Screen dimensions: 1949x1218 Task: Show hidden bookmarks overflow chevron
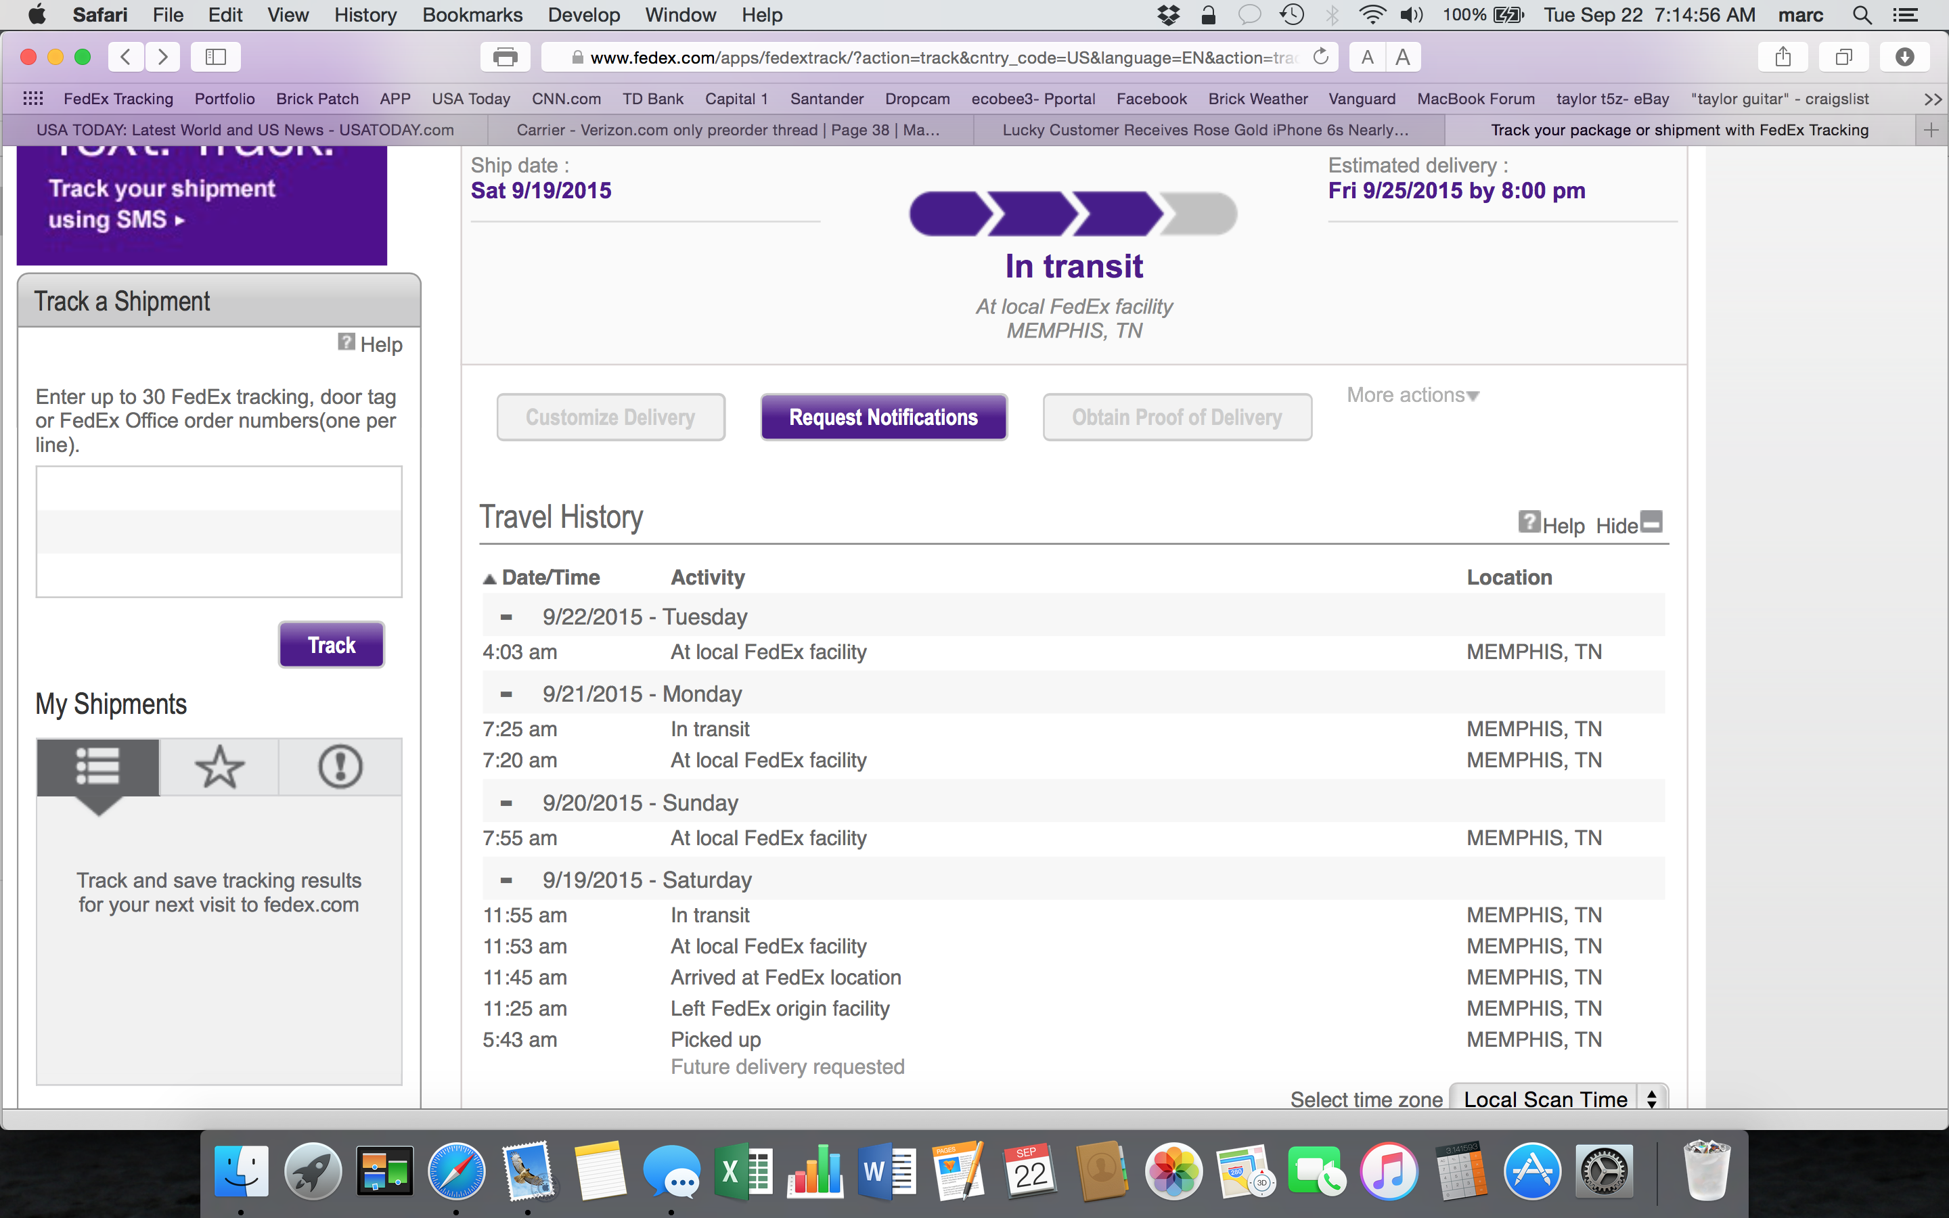[x=1931, y=99]
